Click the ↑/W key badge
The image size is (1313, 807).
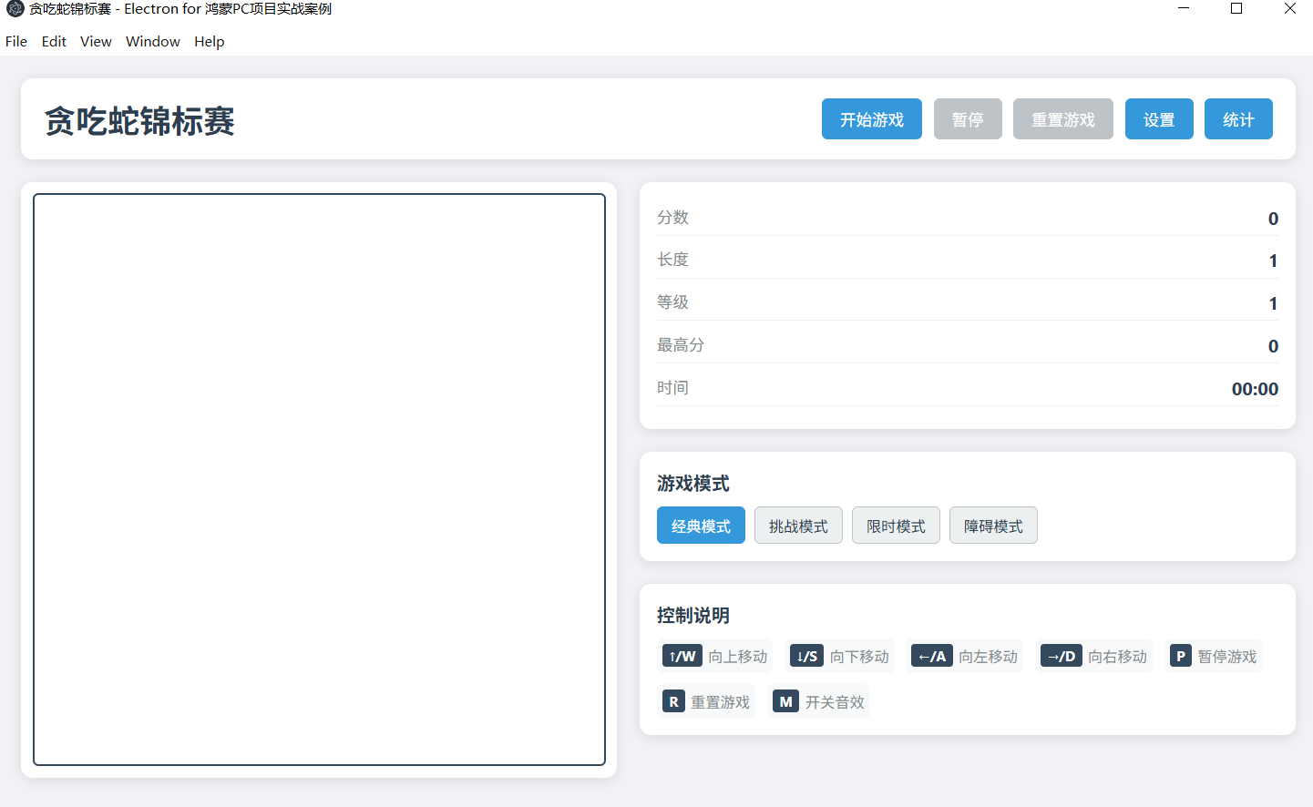pyautogui.click(x=682, y=656)
